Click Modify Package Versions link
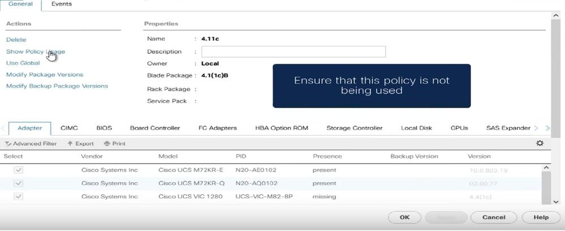The width and height of the screenshot is (565, 231). pyautogui.click(x=45, y=75)
